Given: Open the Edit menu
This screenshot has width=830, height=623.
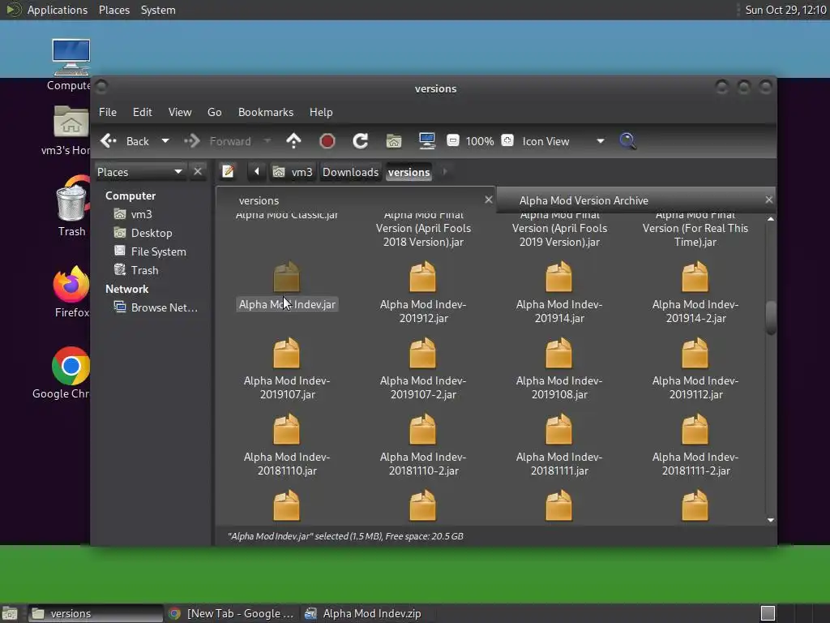Looking at the screenshot, I should (143, 112).
